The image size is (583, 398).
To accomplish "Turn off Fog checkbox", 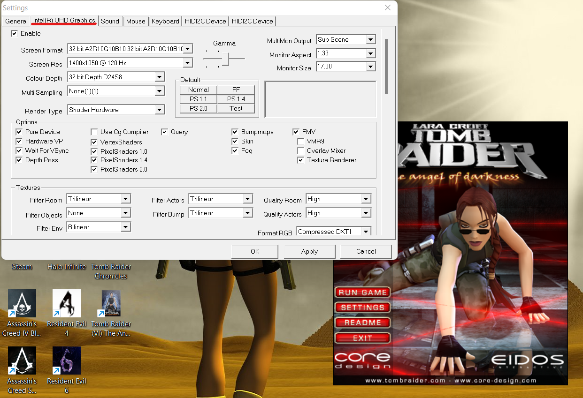I will click(x=235, y=151).
